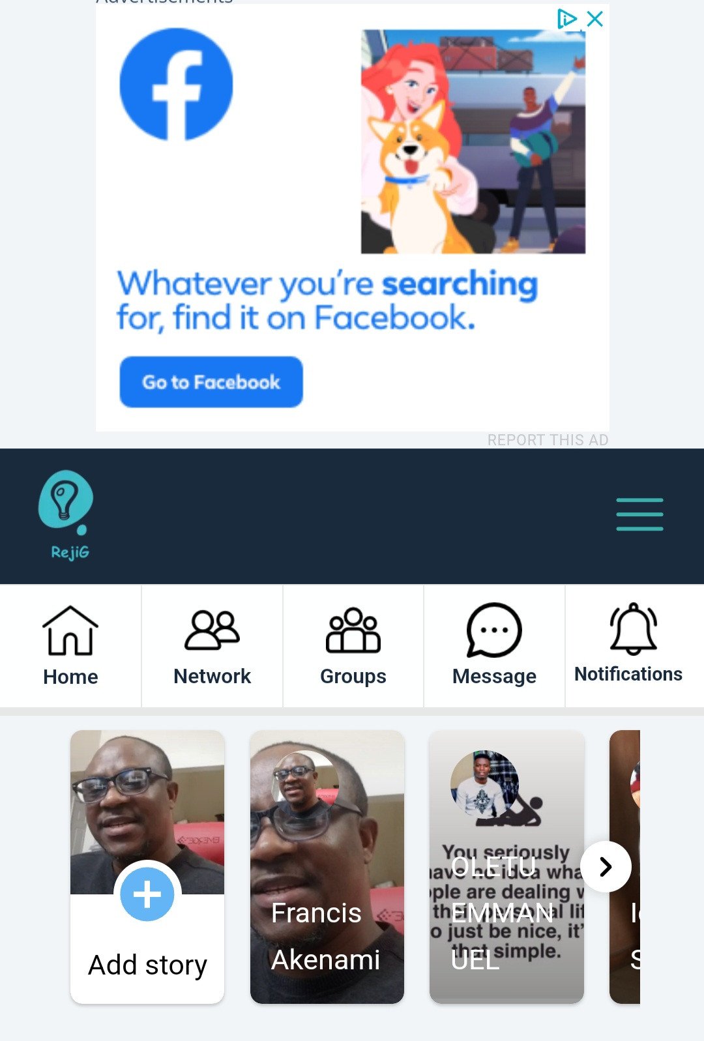
Task: Show next stories with right arrow
Action: (x=606, y=866)
